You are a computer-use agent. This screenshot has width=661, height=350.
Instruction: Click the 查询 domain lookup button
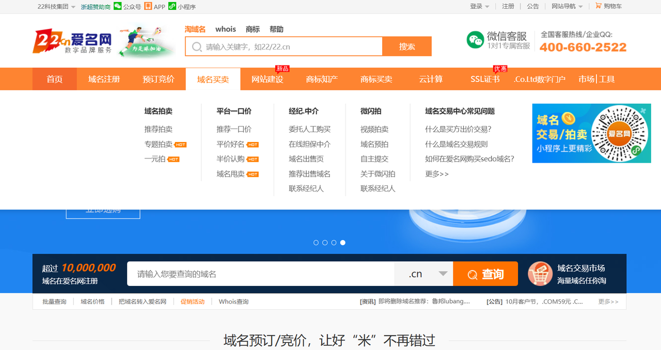485,274
